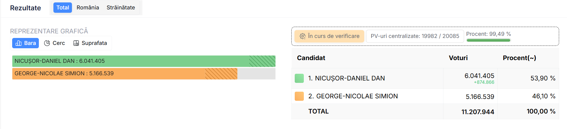Click the În curs de verificare badge
Screen dimensions: 567x129
[x=330, y=36]
